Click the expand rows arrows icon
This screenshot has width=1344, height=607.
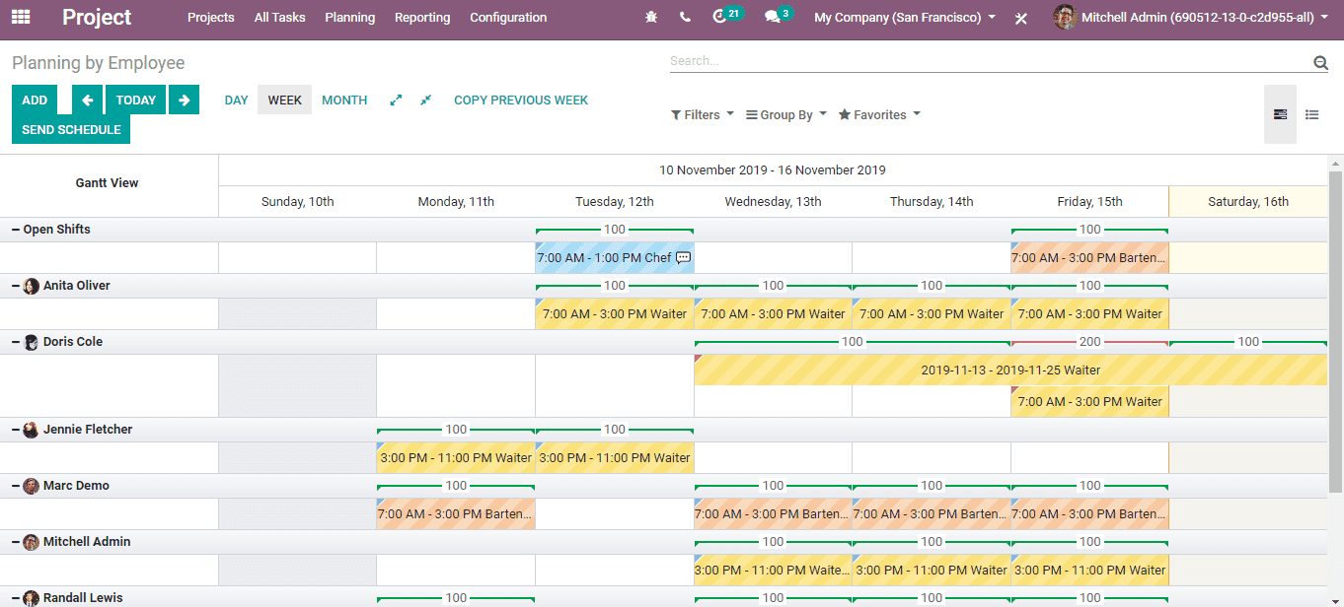click(x=396, y=101)
